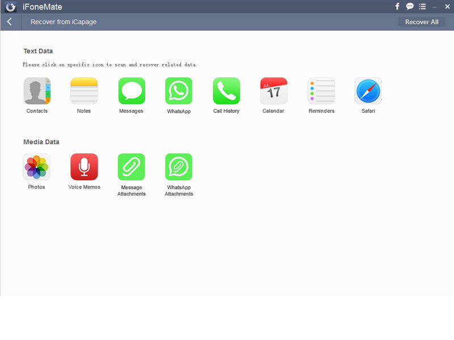
Task: Open the Facebook icon in title bar
Action: point(397,6)
